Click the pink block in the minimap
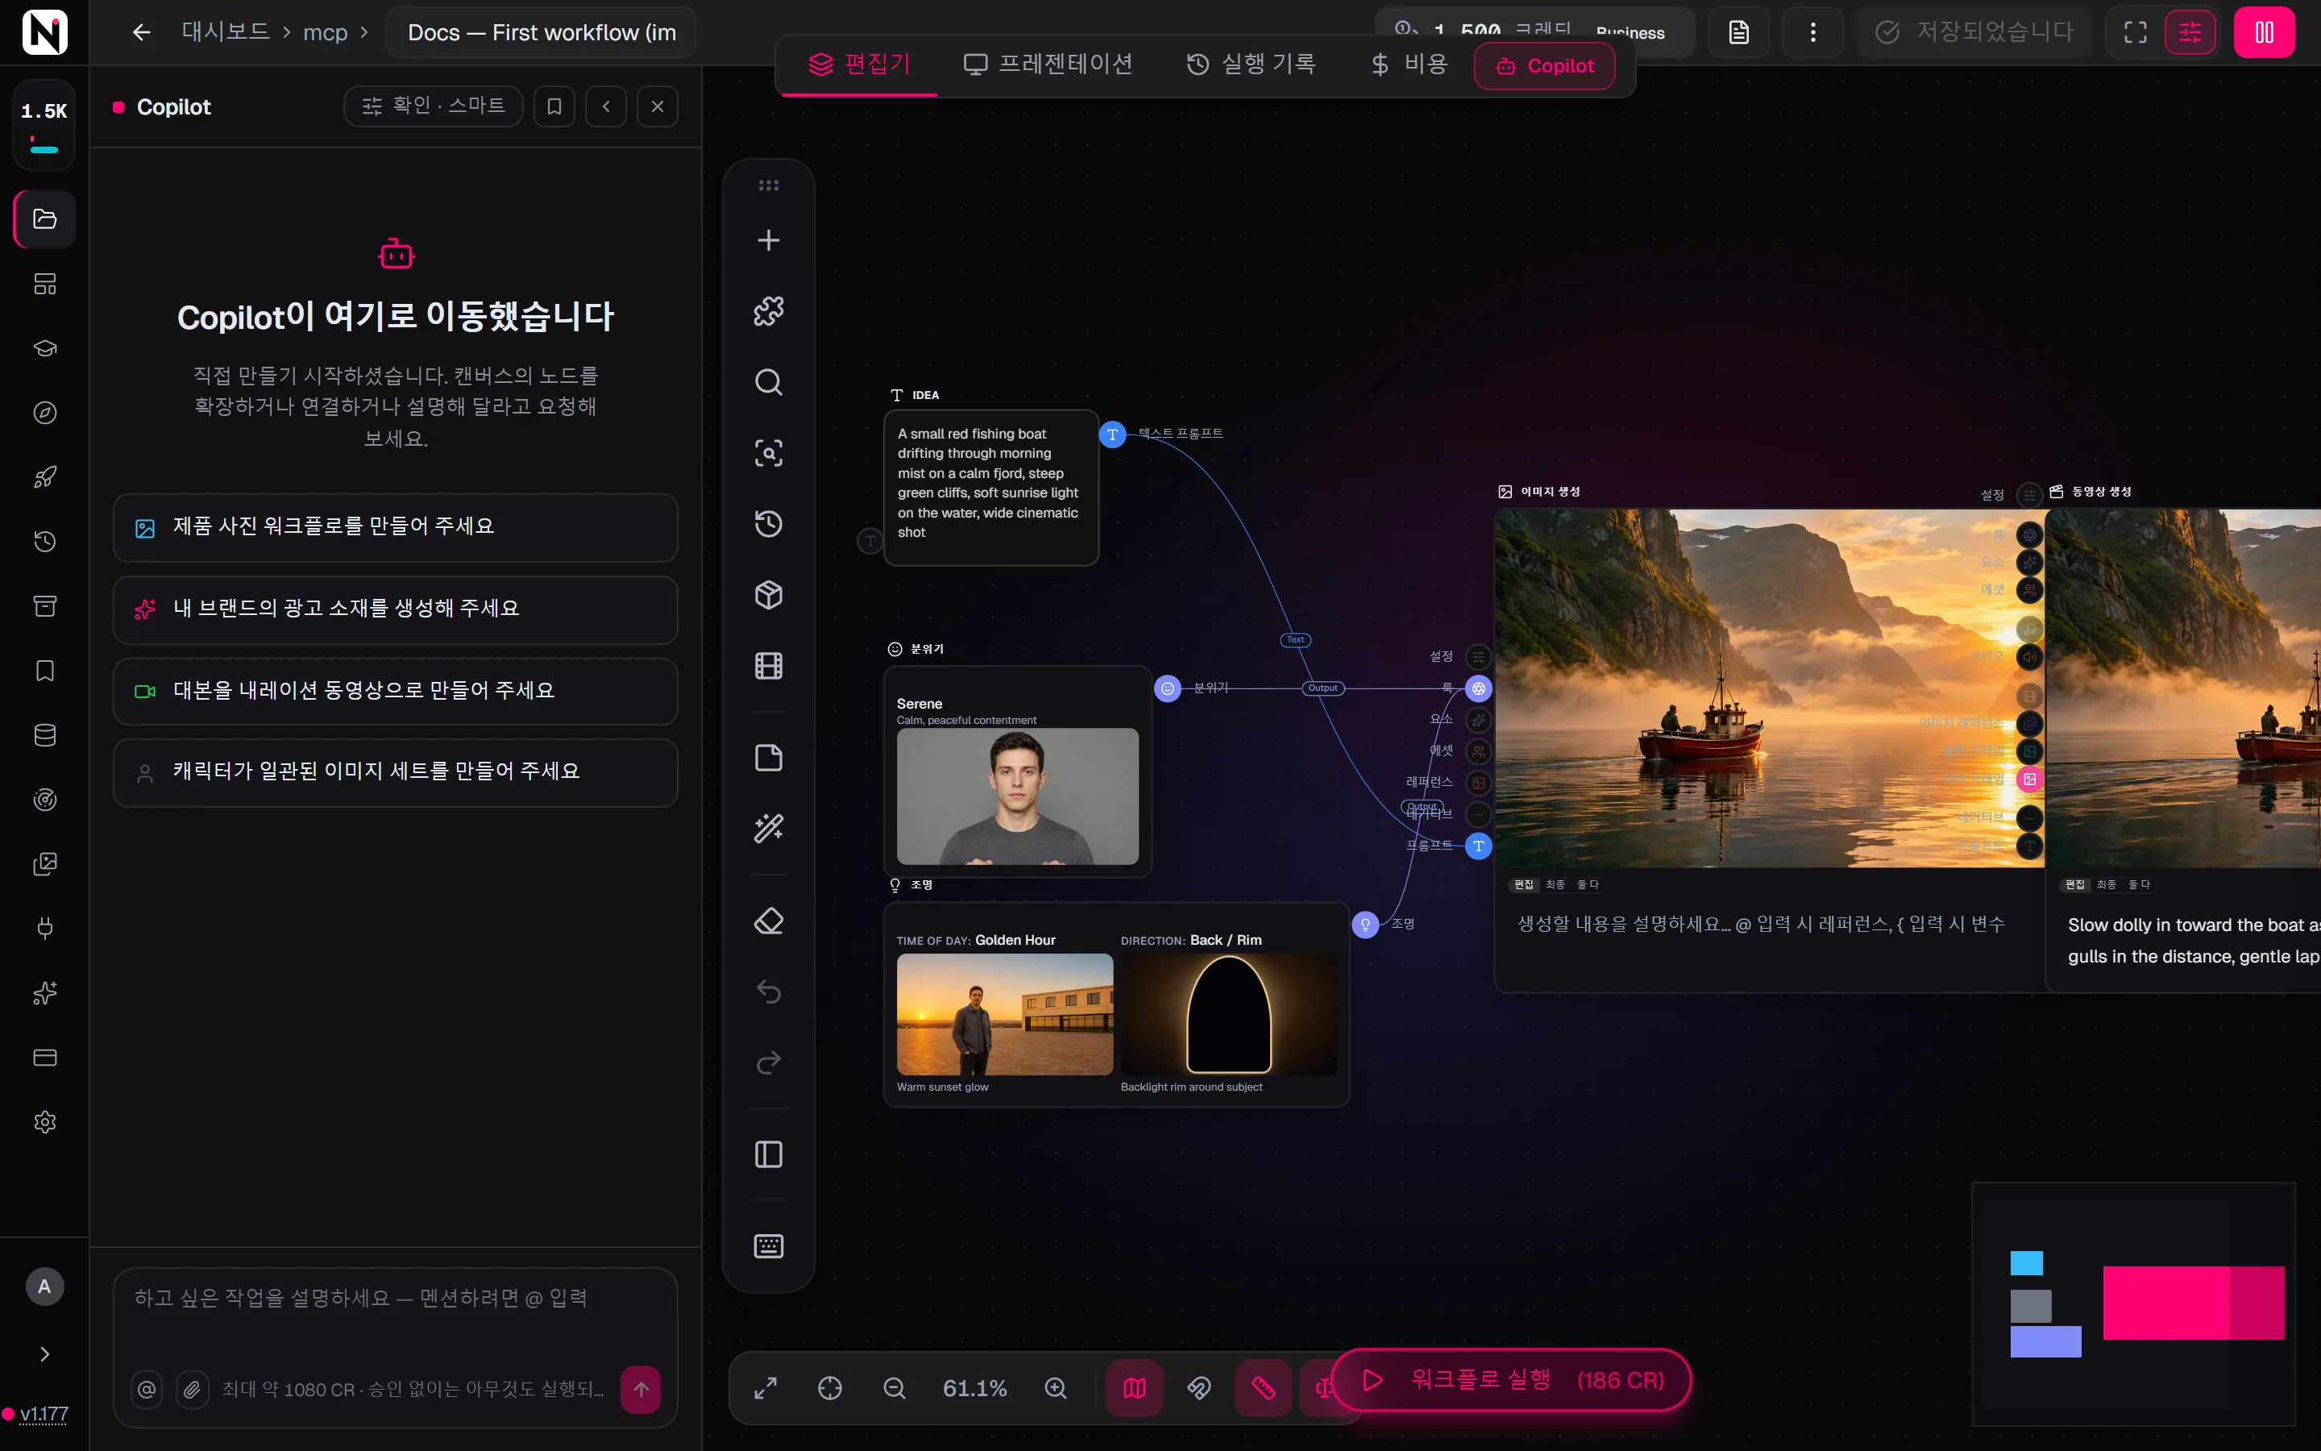2321x1451 pixels. click(x=2193, y=1302)
